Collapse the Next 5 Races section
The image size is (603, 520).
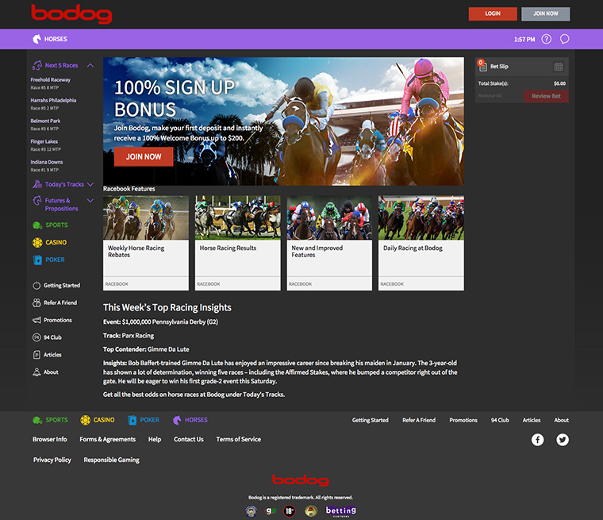90,65
